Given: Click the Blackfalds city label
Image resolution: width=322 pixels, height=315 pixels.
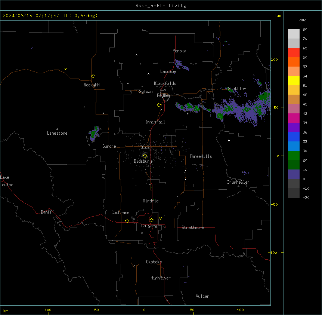Looking at the screenshot, I should point(165,83).
